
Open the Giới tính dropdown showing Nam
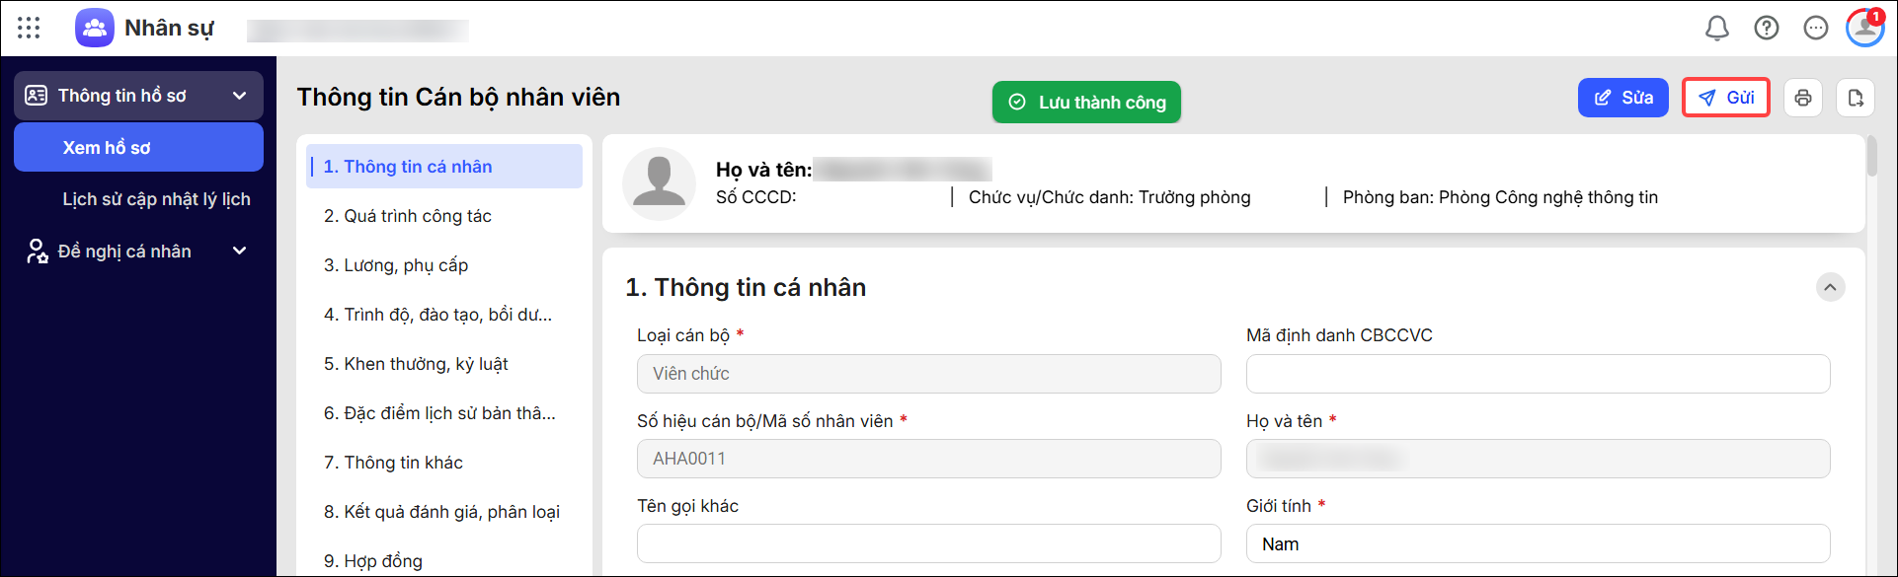[x=1538, y=544]
